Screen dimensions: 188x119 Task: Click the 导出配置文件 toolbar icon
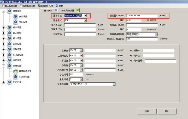[21, 6]
